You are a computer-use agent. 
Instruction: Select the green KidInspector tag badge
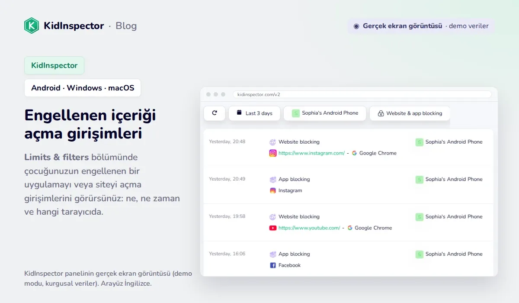point(54,65)
